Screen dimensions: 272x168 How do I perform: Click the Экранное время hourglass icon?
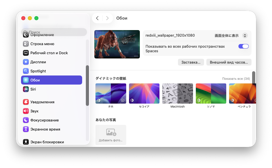[26, 129]
